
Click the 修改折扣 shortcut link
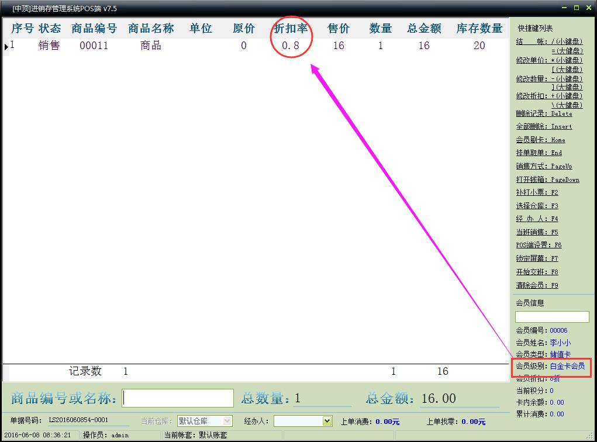click(x=549, y=96)
